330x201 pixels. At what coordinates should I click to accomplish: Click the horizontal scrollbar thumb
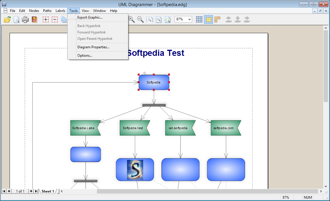[207, 191]
